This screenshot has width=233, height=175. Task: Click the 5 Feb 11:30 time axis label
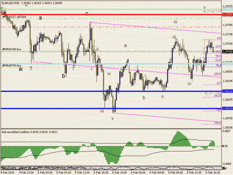click(82, 172)
